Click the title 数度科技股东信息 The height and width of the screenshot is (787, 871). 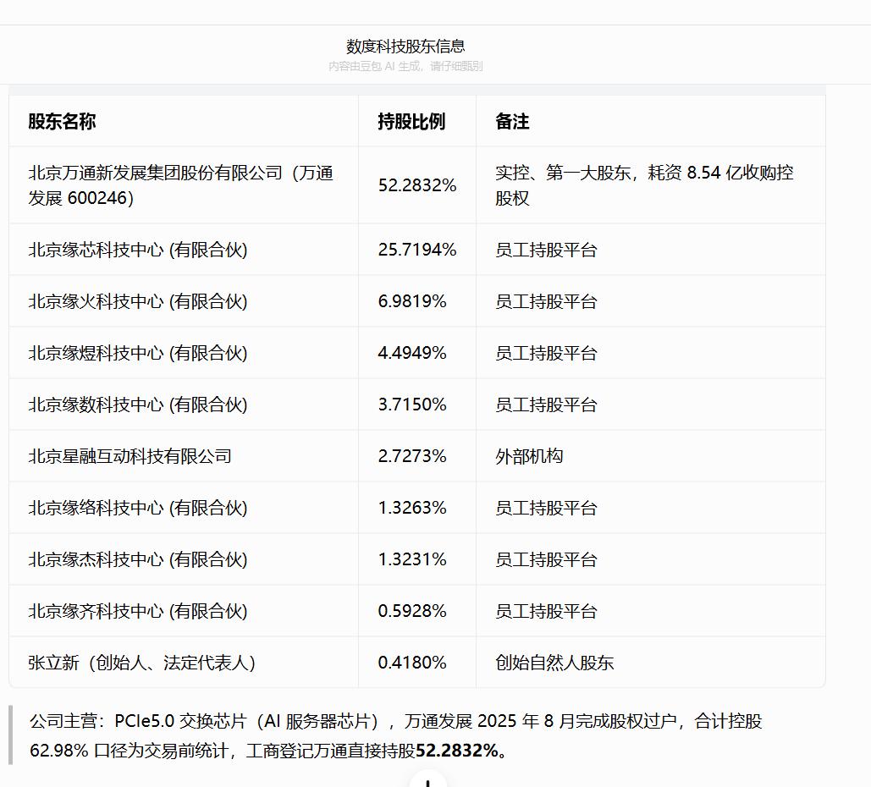405,46
